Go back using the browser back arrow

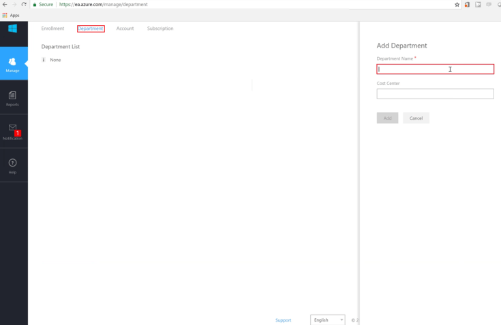pyautogui.click(x=5, y=5)
